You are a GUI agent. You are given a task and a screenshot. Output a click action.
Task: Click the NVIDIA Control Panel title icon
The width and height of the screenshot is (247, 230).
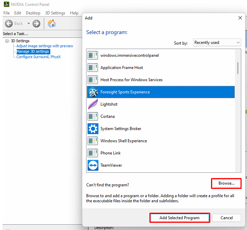(x=6, y=4)
